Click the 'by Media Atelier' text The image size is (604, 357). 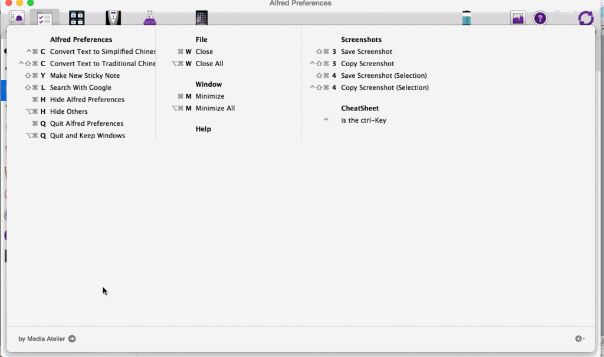[x=42, y=339]
